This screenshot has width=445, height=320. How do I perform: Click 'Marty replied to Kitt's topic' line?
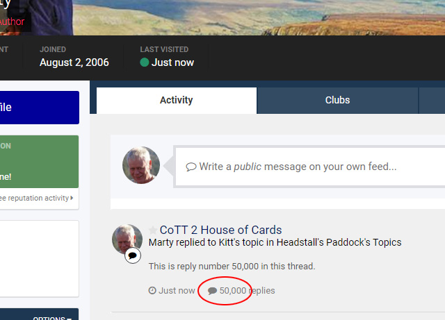(275, 243)
